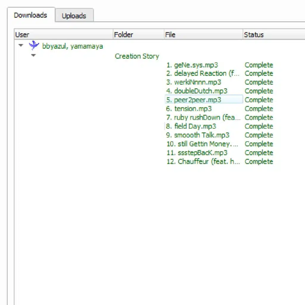Click the blue bird user icon
305x305 pixels.
[x=34, y=46]
